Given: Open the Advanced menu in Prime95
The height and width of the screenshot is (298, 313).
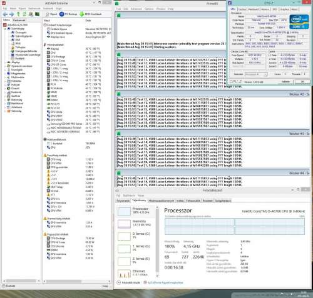Looking at the screenshot, I should (136, 9).
